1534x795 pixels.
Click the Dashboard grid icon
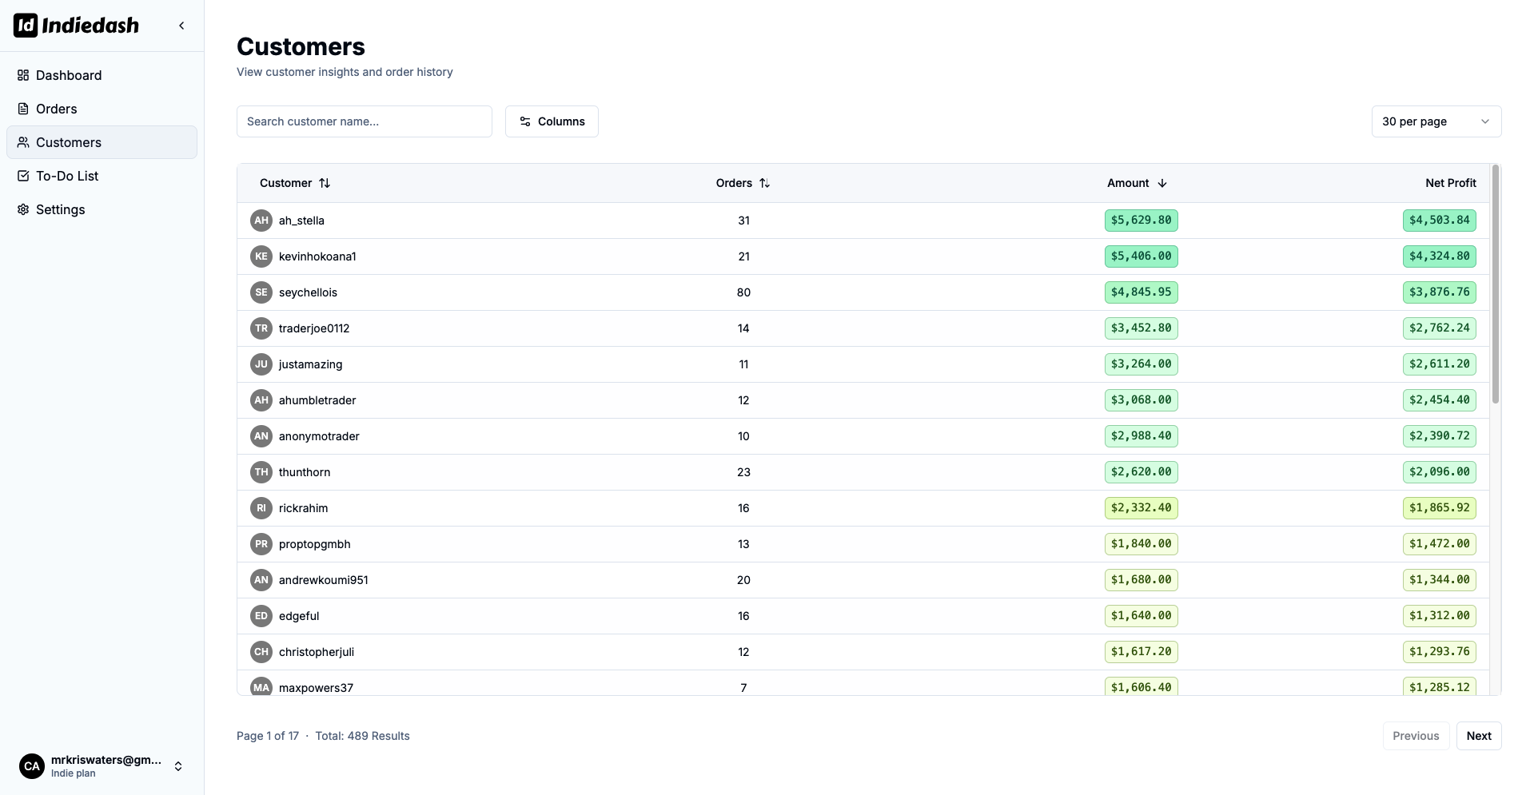click(23, 75)
